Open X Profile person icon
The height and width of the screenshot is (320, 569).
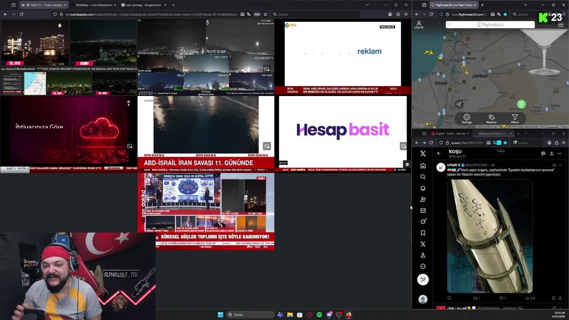(423, 255)
